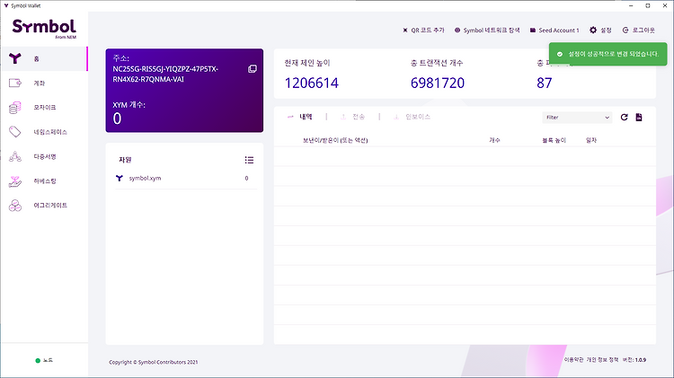Open the 홈 home page icon
Screen dimensions: 674x378
point(15,58)
